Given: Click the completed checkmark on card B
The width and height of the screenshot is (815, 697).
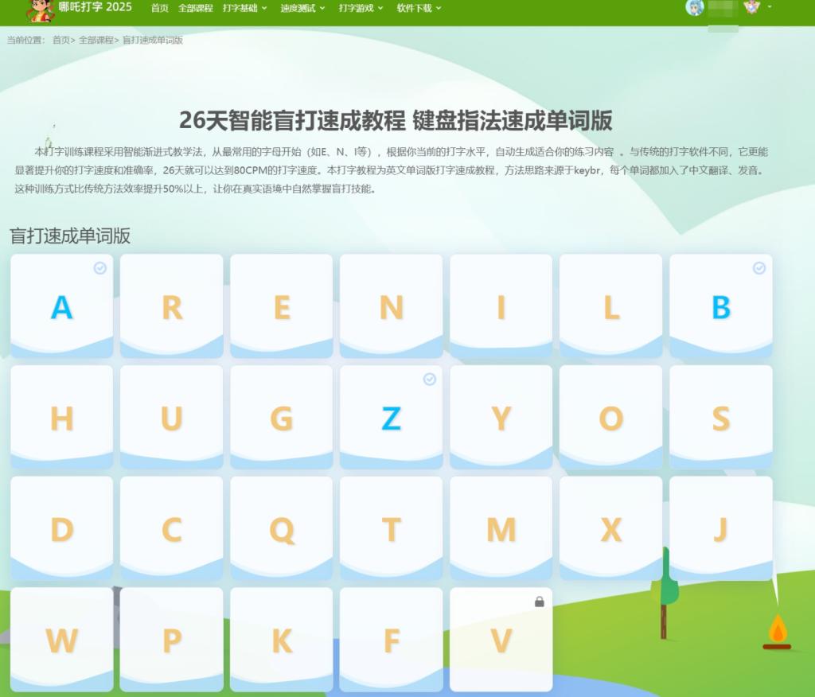Looking at the screenshot, I should [759, 268].
